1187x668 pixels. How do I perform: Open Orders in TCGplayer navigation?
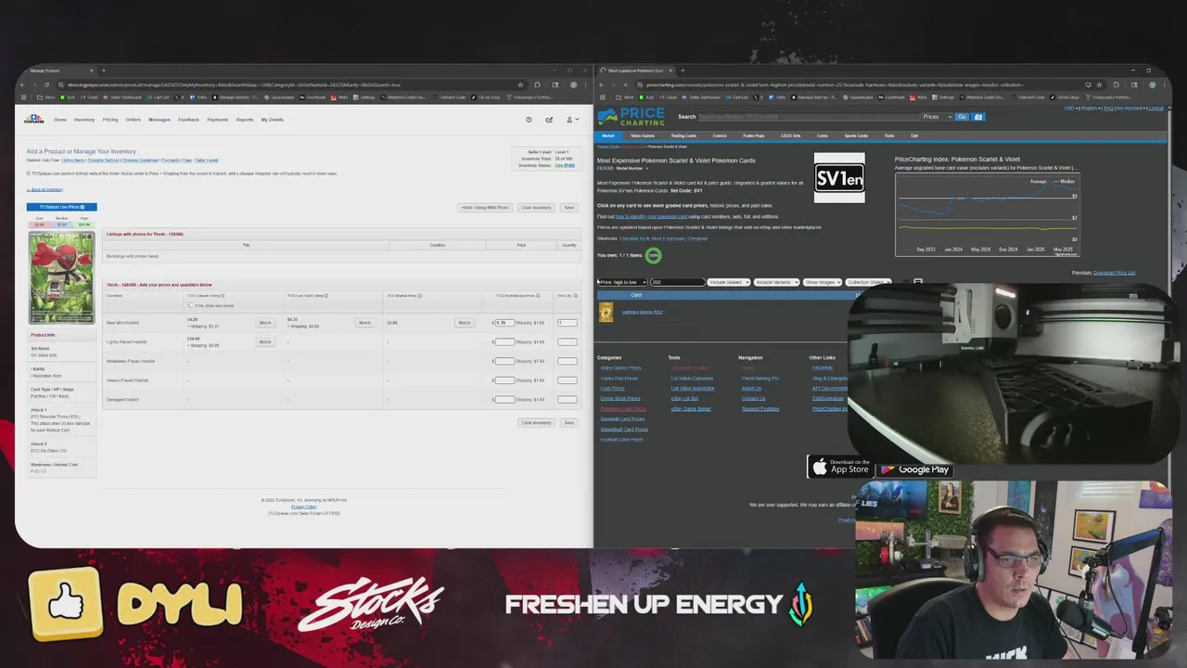pyautogui.click(x=134, y=120)
